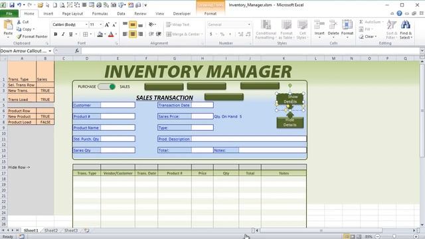The image size is (425, 239).
Task: Click the accounting dollar format icon
Action: click(x=211, y=34)
